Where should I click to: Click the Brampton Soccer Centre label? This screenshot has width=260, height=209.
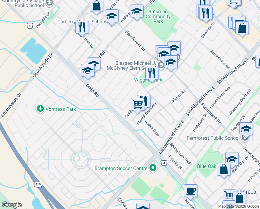click(x=121, y=168)
